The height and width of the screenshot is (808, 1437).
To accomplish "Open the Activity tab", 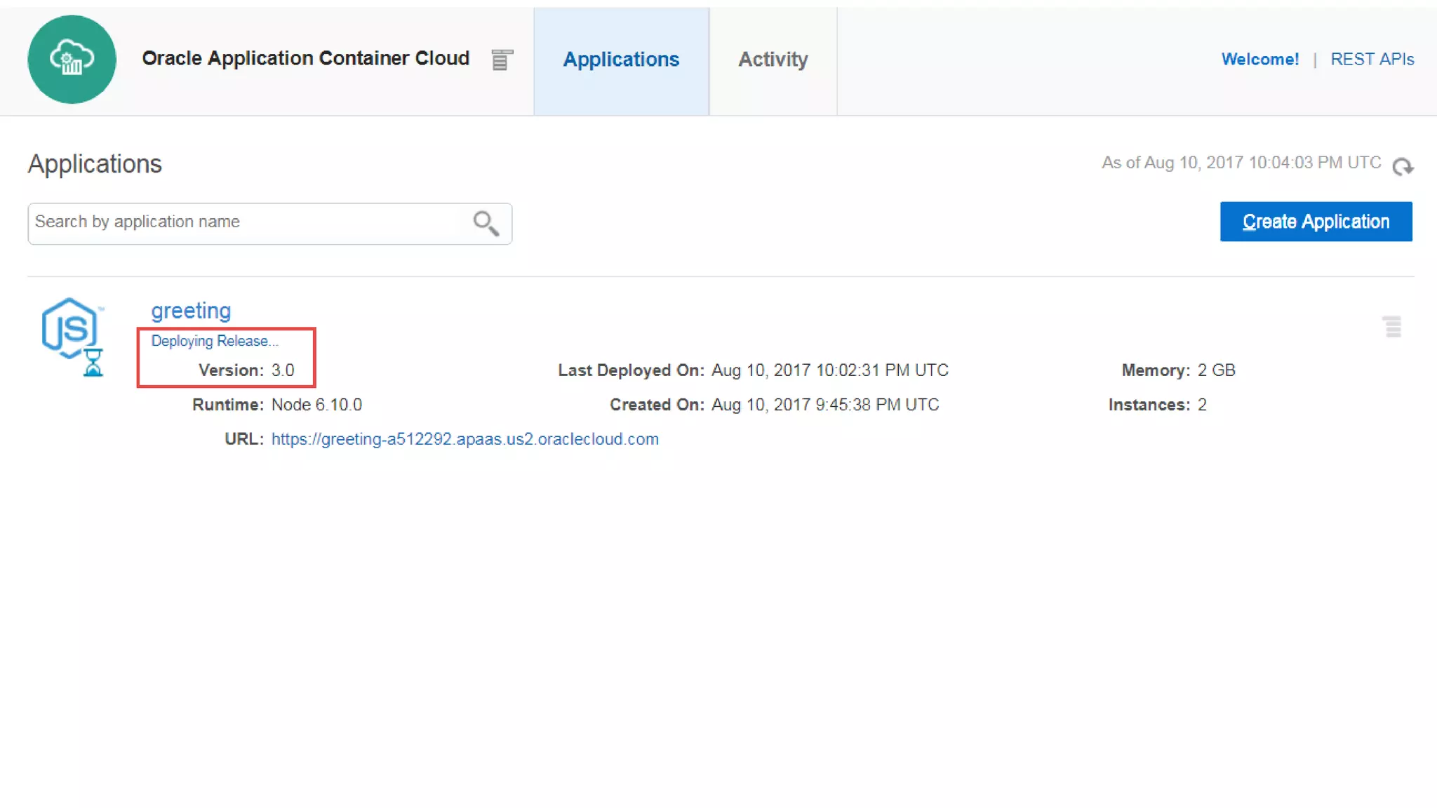I will coord(773,60).
